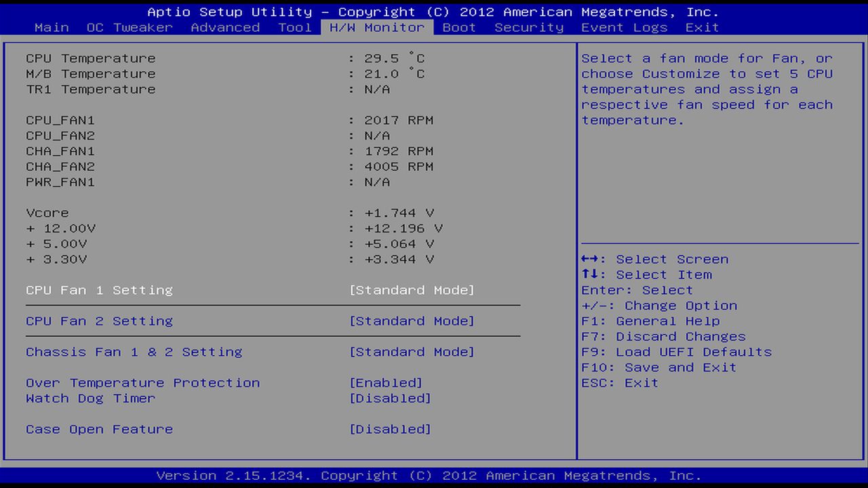Click the 4005 RPM fan reading
868x488 pixels.
click(x=399, y=167)
